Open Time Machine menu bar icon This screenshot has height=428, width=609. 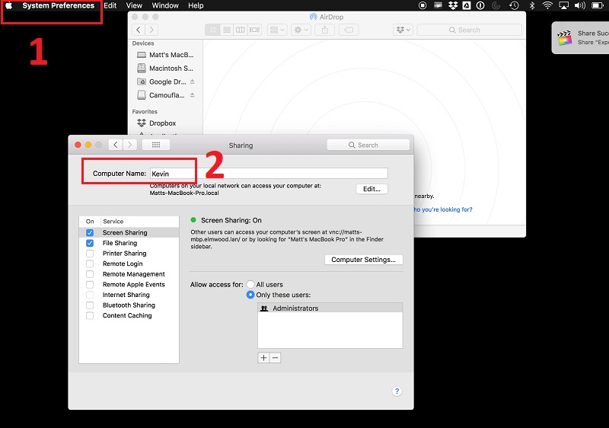[515, 5]
